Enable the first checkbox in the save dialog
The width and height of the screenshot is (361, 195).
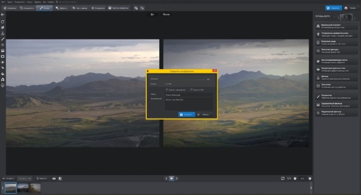pos(167,90)
